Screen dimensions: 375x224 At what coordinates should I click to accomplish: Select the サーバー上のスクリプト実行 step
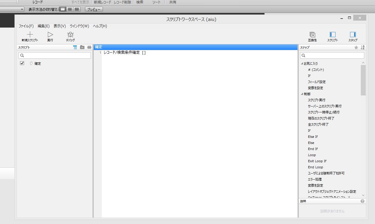(325, 106)
